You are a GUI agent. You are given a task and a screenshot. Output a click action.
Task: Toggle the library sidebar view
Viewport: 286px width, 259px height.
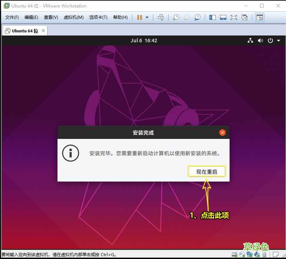click(213, 17)
